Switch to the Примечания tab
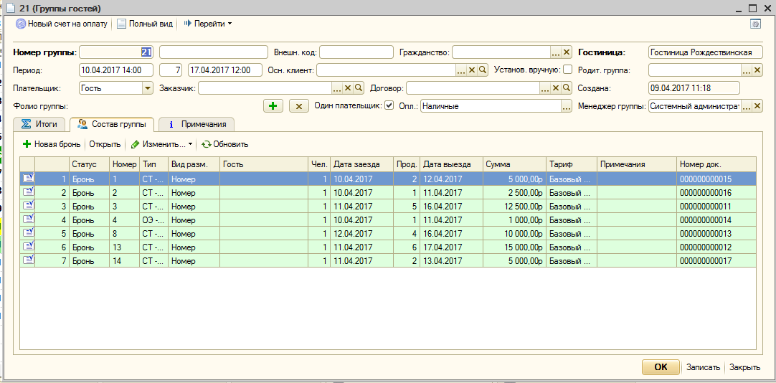 coord(197,124)
